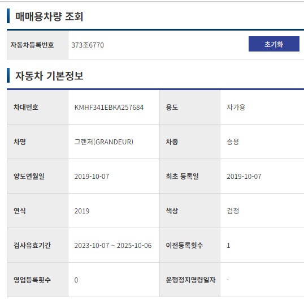304x304 pixels.
Task: Click the 차명 label cell
Action: 38,142
